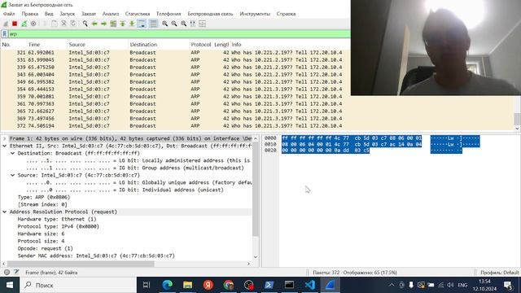Open capture file properties icon in status bar
This screenshot has width=521, height=293.
(x=16, y=273)
